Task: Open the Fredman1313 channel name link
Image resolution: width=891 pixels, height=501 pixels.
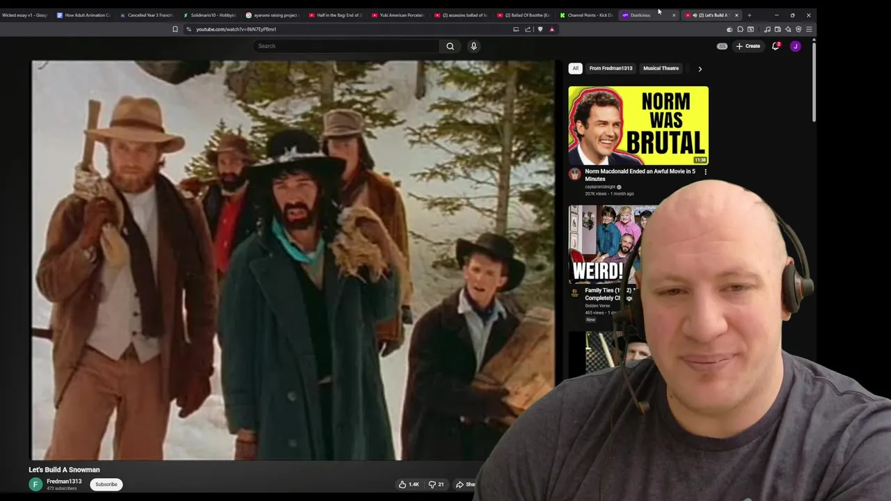Action: 64,482
